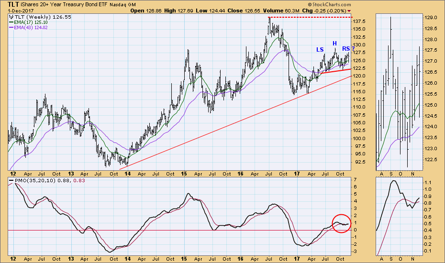Click the red down arrow beside Chg value

pos(348,10)
